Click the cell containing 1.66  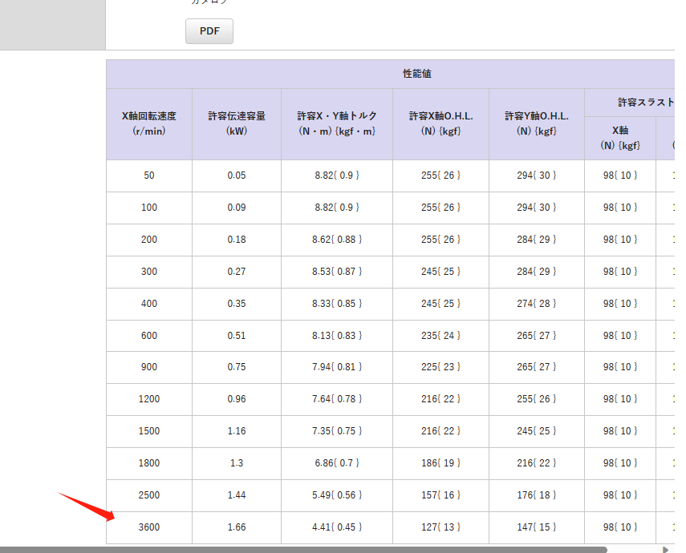[235, 527]
